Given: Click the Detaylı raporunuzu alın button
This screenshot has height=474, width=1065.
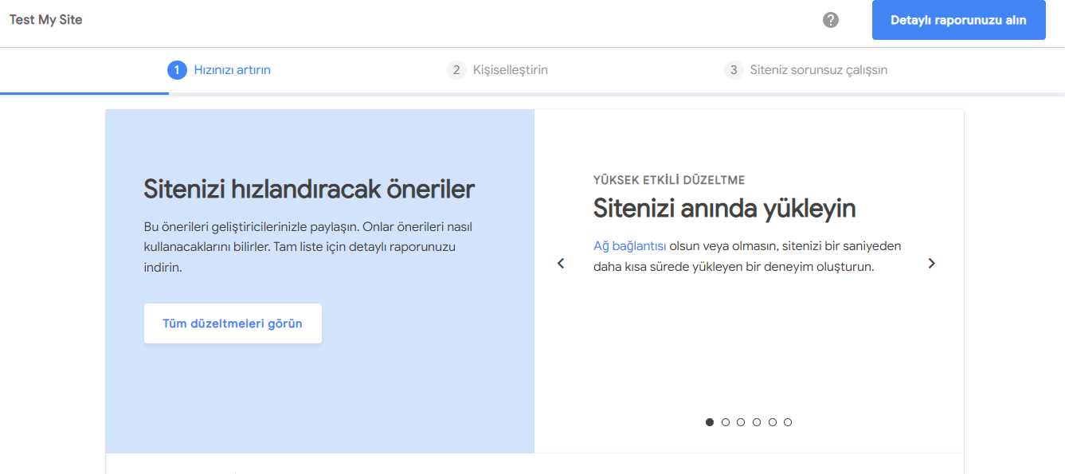Looking at the screenshot, I should (958, 20).
